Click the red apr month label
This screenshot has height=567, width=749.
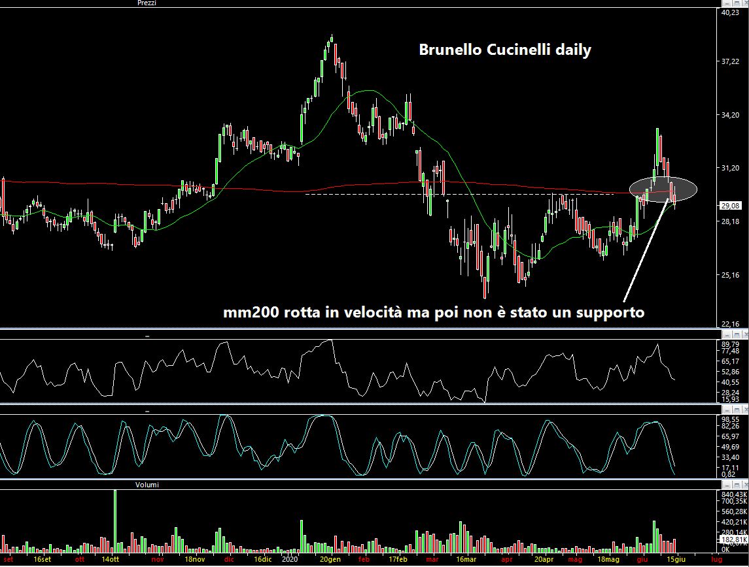(507, 559)
